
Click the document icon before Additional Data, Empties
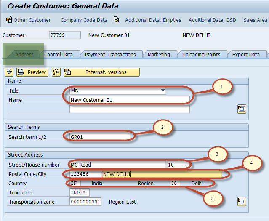pos(116,20)
